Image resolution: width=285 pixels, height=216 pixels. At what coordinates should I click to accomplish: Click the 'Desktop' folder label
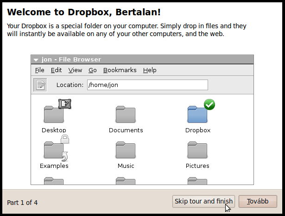click(x=54, y=130)
